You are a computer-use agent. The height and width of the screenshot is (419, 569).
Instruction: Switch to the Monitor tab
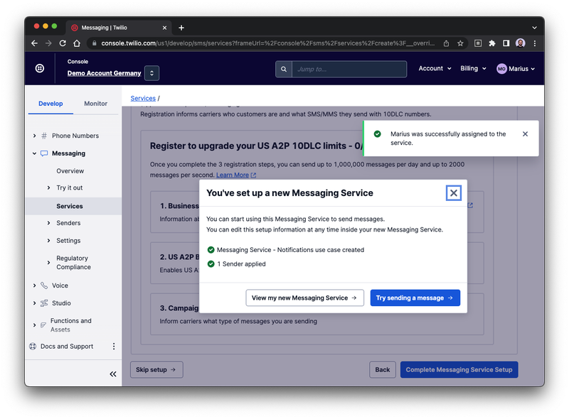tap(95, 103)
